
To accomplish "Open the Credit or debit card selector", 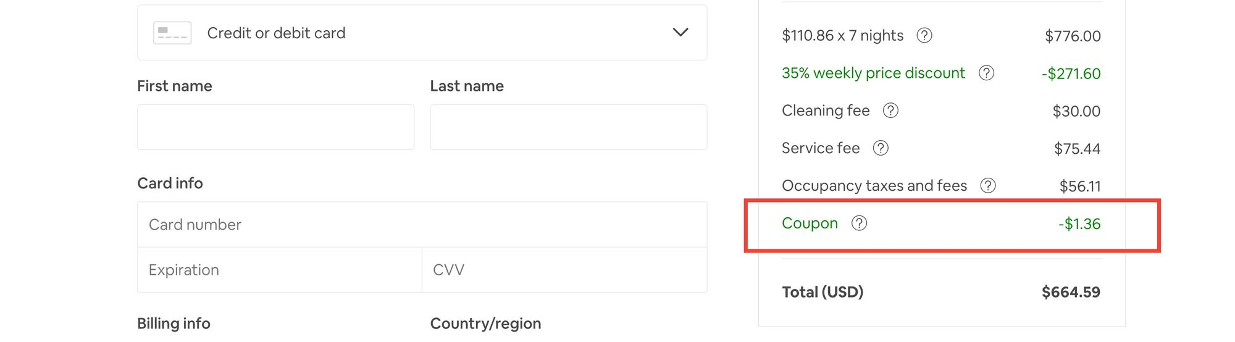I will [422, 33].
